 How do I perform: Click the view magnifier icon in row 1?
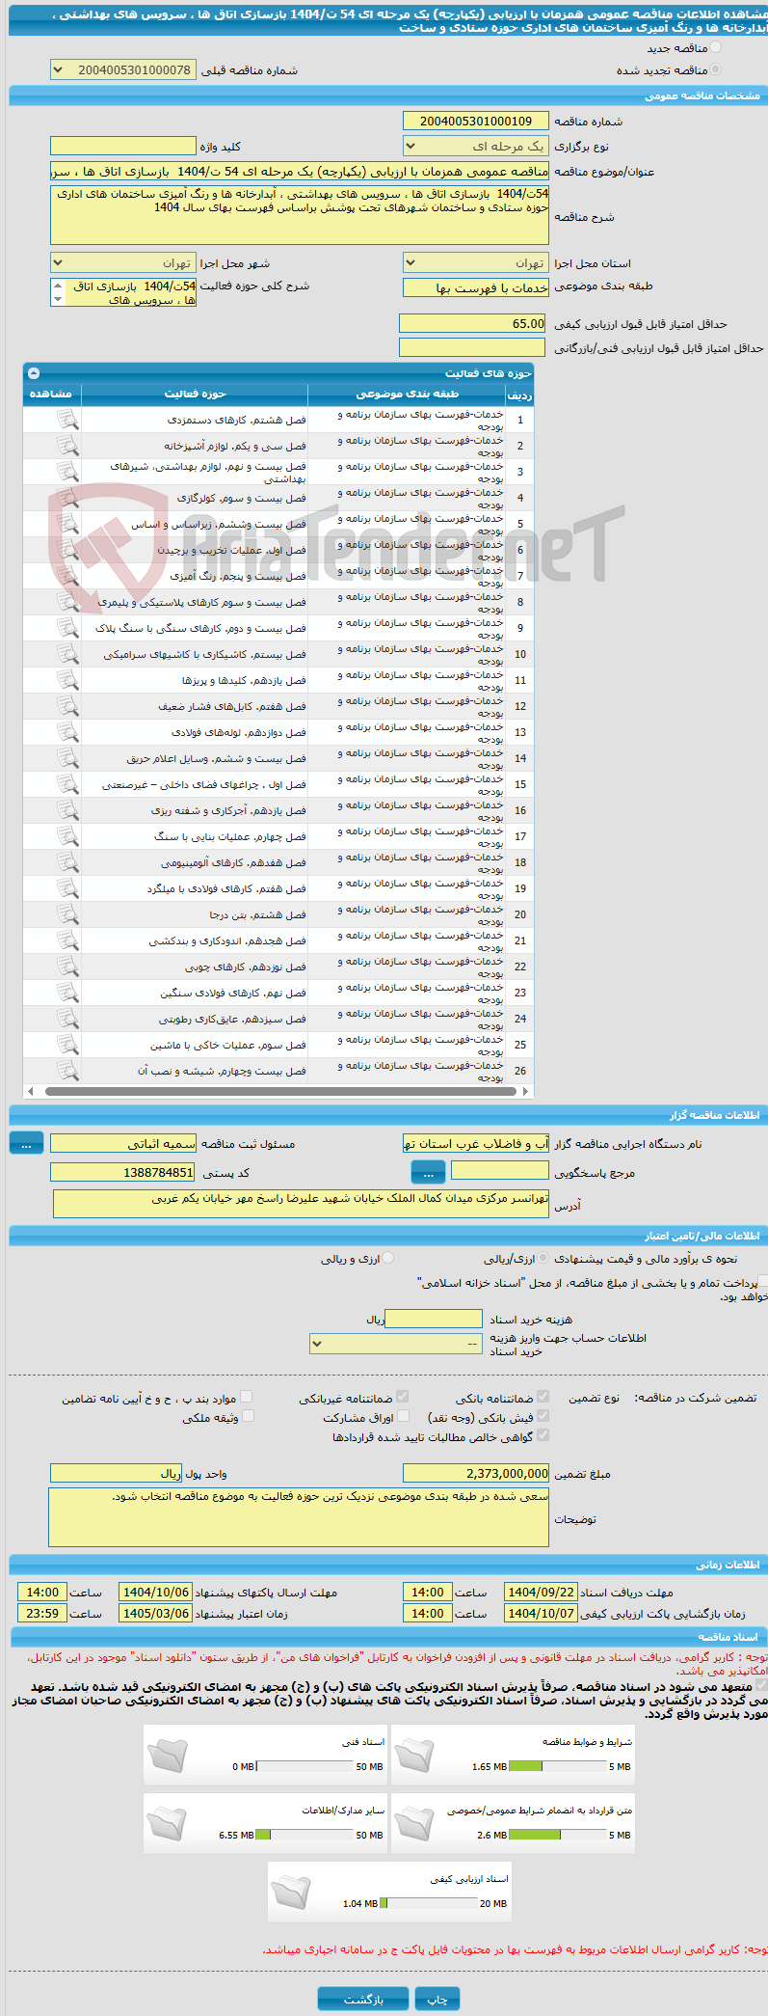tap(67, 419)
